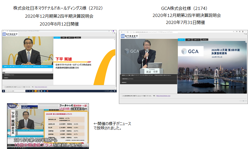
Task: Select 企業ページ tab in GCA webcast
Action: (196, 40)
